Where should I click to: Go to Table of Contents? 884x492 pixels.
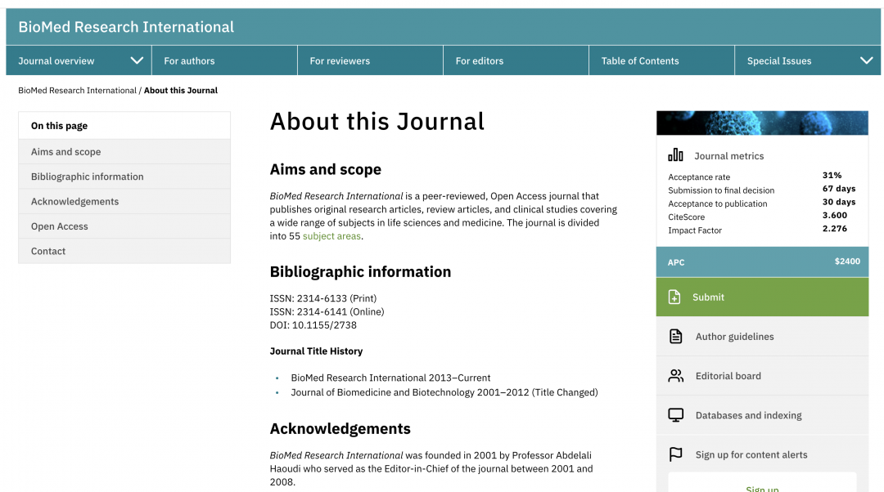[662, 60]
